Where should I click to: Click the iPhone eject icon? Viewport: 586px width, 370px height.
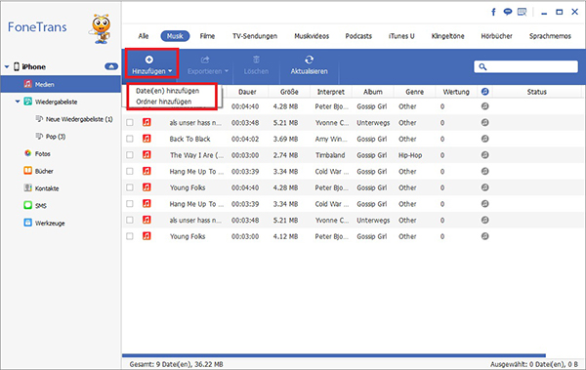tap(111, 66)
